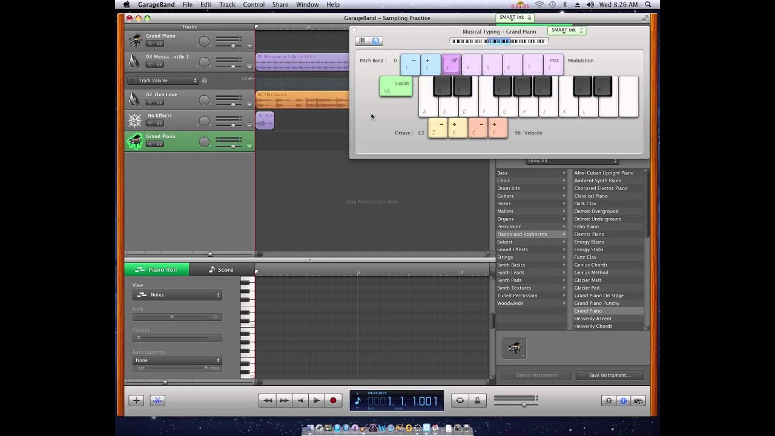Show Track Info with the blue i button
This screenshot has height=436, width=775.
pyautogui.click(x=623, y=401)
